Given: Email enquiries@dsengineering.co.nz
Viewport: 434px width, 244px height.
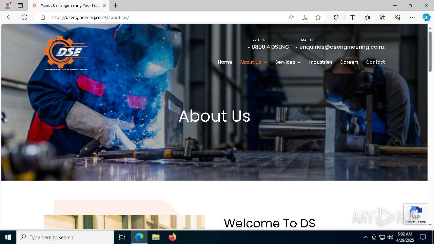Looking at the screenshot, I should (x=342, y=47).
